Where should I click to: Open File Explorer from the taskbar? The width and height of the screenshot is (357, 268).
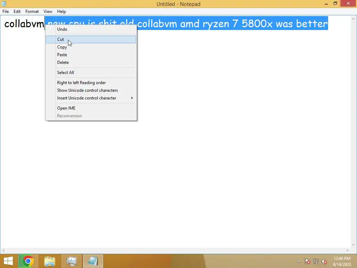tap(50, 261)
